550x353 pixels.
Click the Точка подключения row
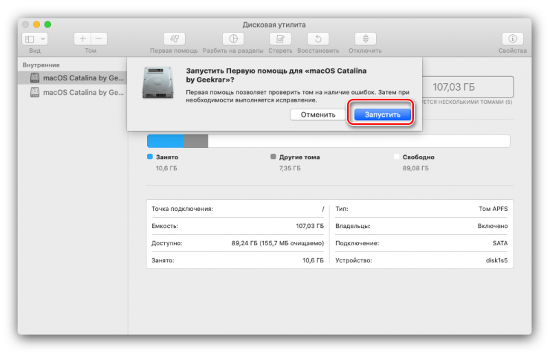pyautogui.click(x=238, y=209)
